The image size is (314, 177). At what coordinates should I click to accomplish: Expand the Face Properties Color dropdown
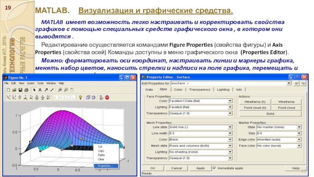[230, 101]
